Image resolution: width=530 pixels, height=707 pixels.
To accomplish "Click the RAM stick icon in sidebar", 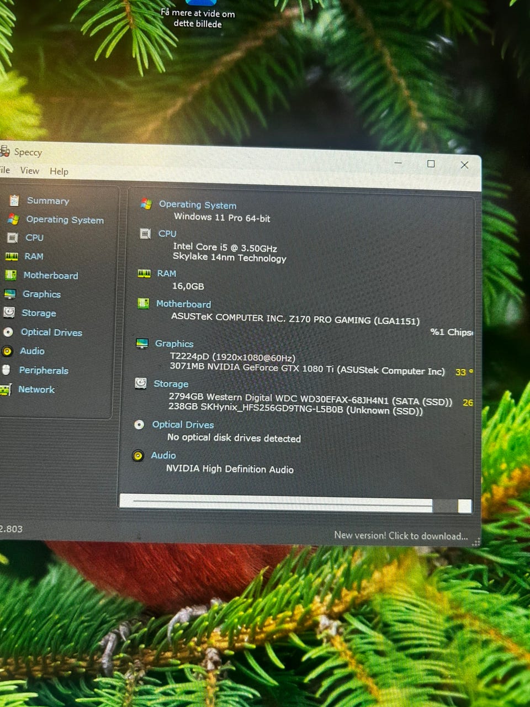I will coord(12,256).
